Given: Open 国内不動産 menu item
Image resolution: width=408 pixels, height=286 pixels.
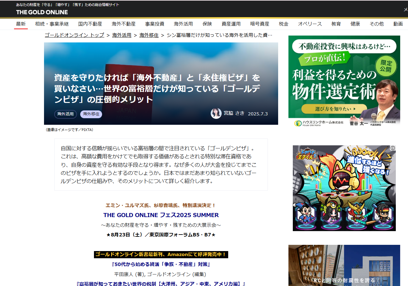Looking at the screenshot, I should (90, 24).
